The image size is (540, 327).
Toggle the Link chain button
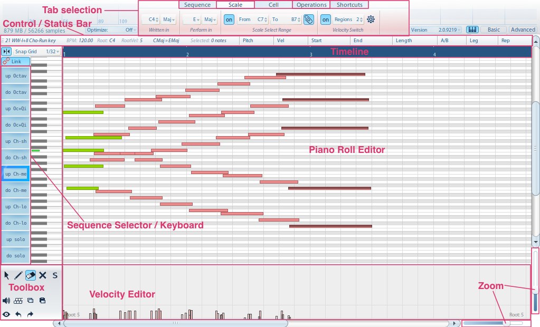(15, 61)
